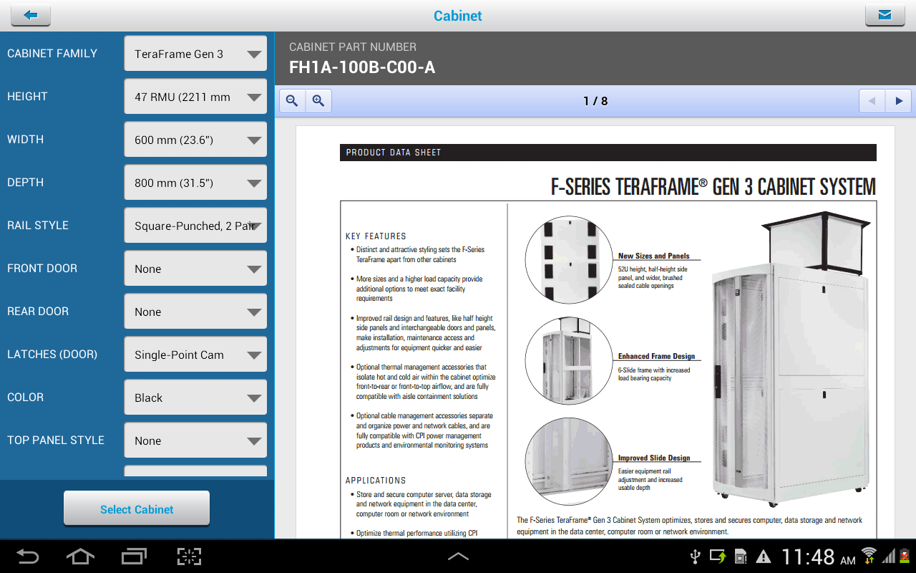Viewport: 916px width, 573px height.
Task: Tap Improved Slide Design caption
Action: pyautogui.click(x=654, y=458)
